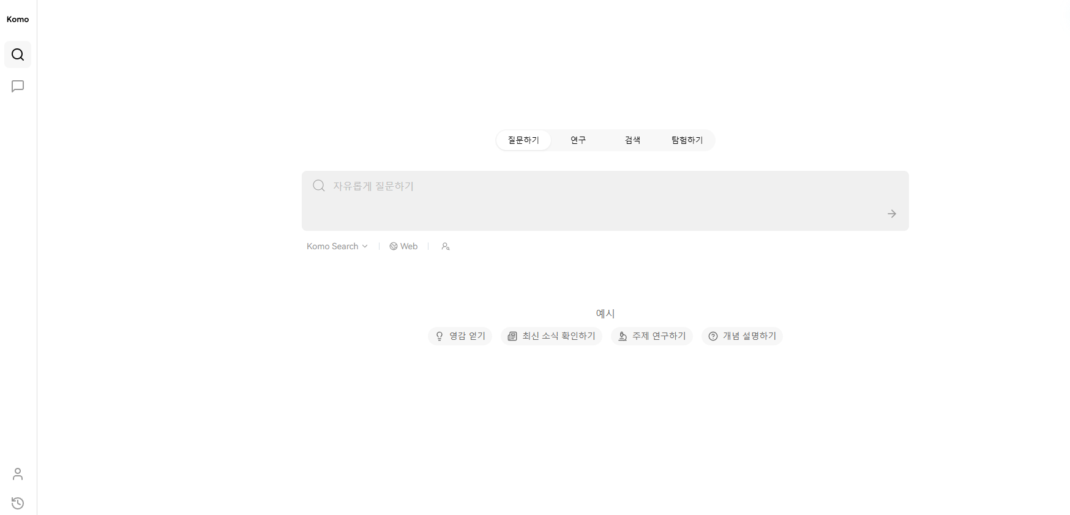The height and width of the screenshot is (515, 1070).
Task: Click the 예시 label
Action: (x=605, y=314)
